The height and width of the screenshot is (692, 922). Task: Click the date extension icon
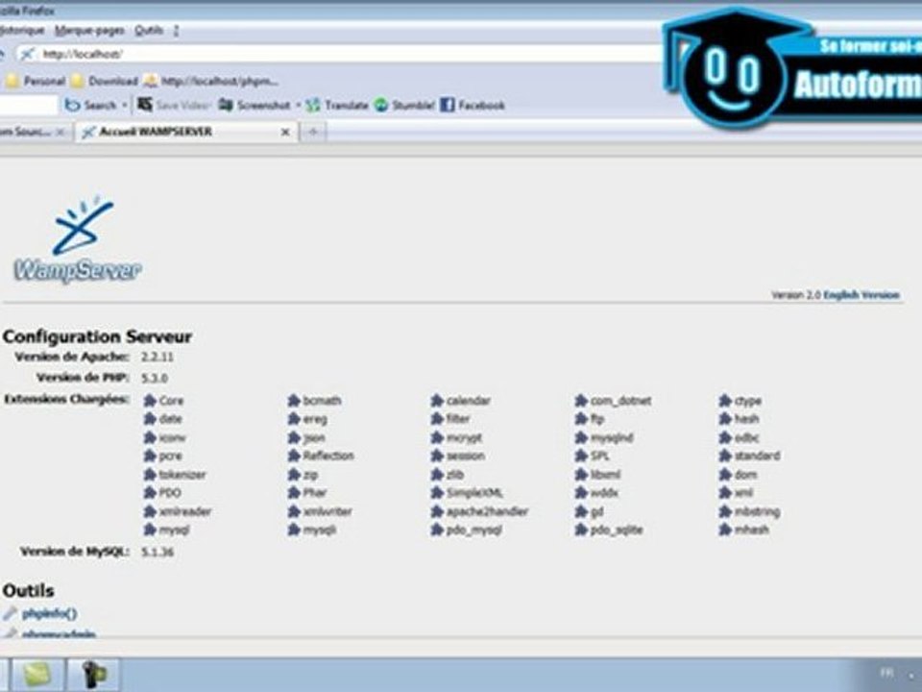[150, 419]
